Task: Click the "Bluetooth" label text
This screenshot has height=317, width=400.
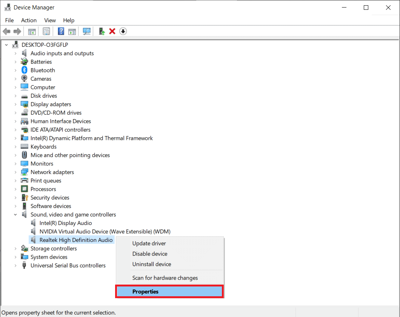Action: [43, 70]
